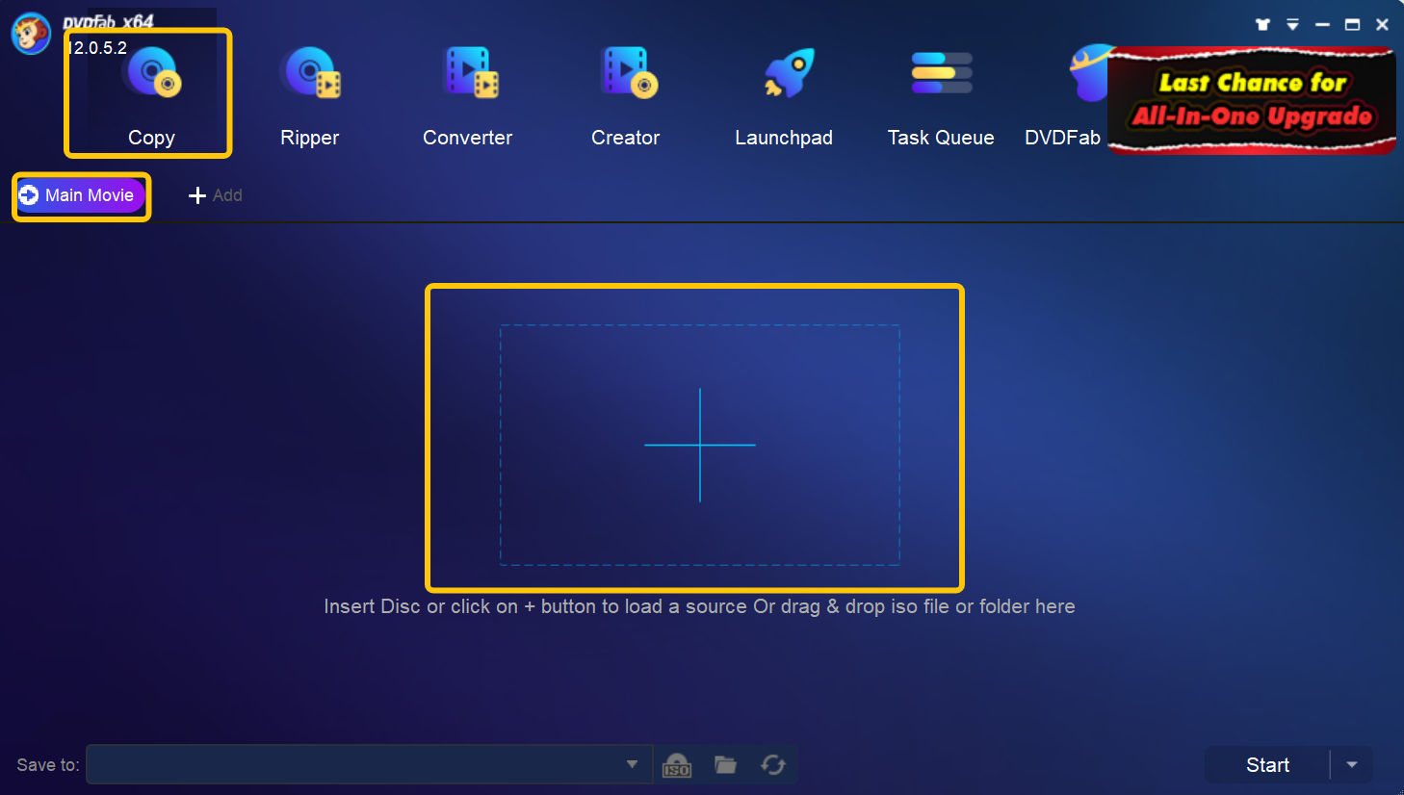Open the skin (shirt) icon in title bar
The width and height of the screenshot is (1404, 795).
point(1262,24)
